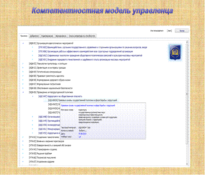Expand the ИДК-03 tree node
Image resolution: width=205 pixels, height=175 pixels.
[23, 68]
